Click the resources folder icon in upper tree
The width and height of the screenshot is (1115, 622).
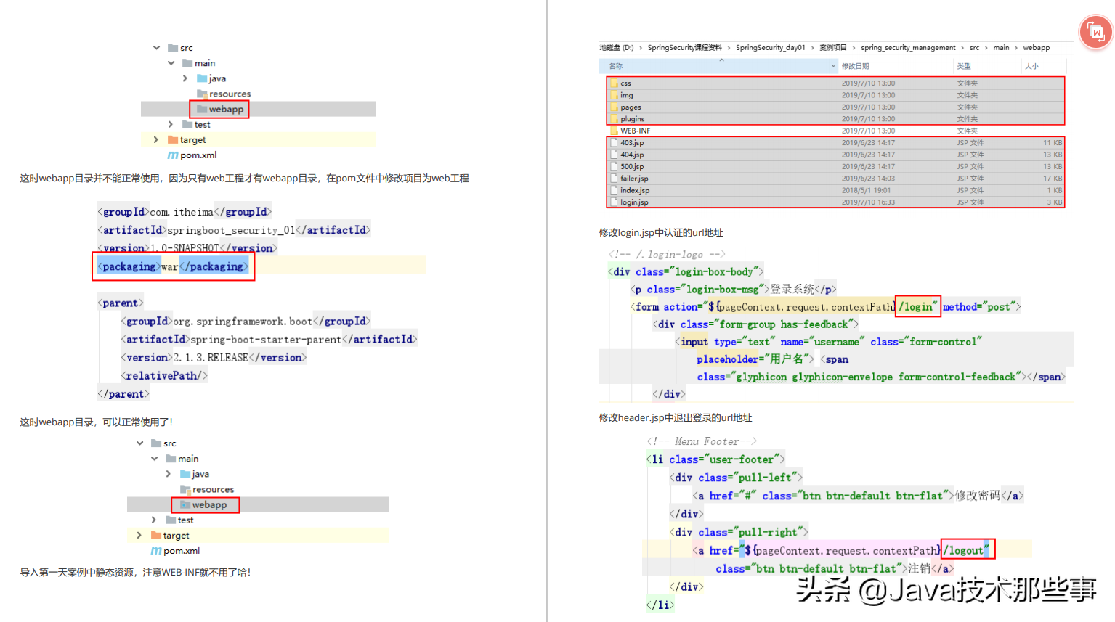point(202,94)
